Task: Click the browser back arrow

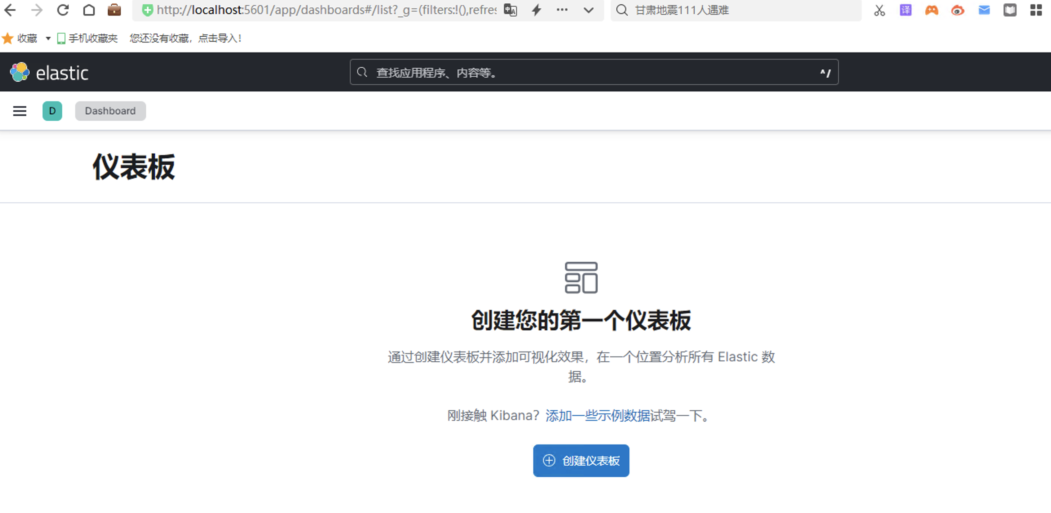Action: tap(10, 10)
